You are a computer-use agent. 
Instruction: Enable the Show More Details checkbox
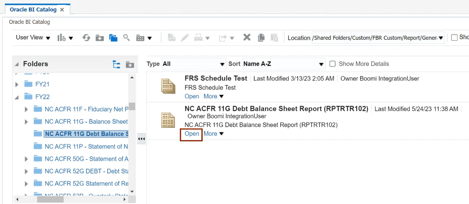click(333, 64)
